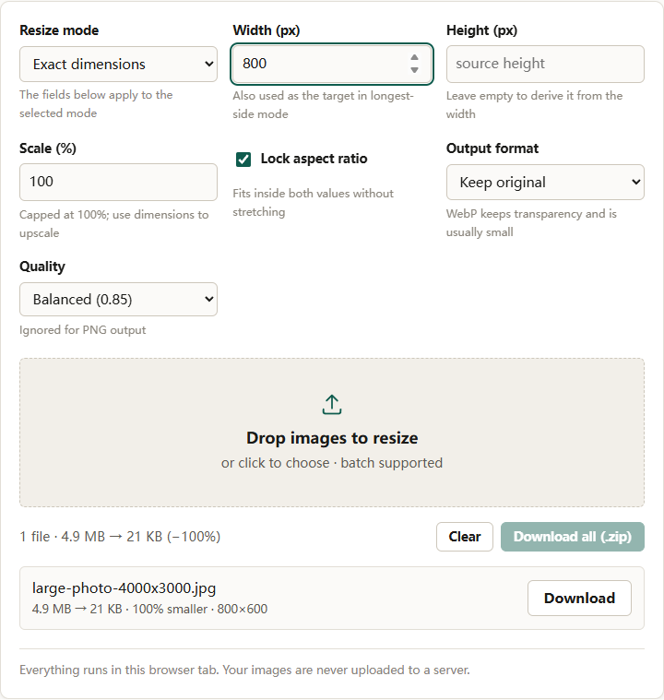Click the Clear button
The height and width of the screenshot is (700, 664).
[465, 537]
